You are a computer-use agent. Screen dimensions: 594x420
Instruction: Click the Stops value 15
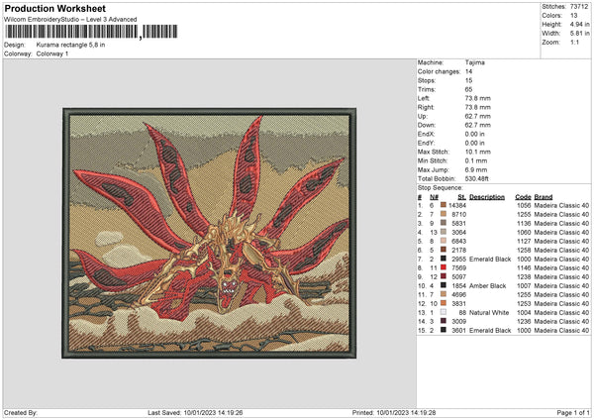pos(468,80)
